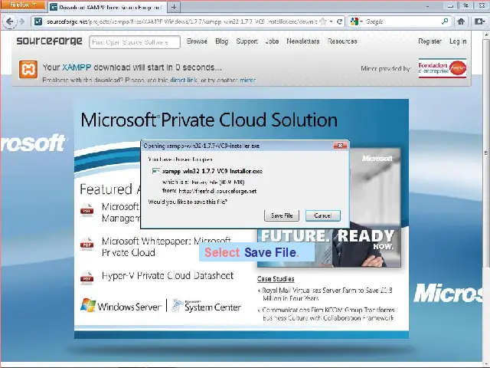Click the bookmarks toolbar icon at far right
This screenshot has height=368, width=490.
(x=479, y=21)
